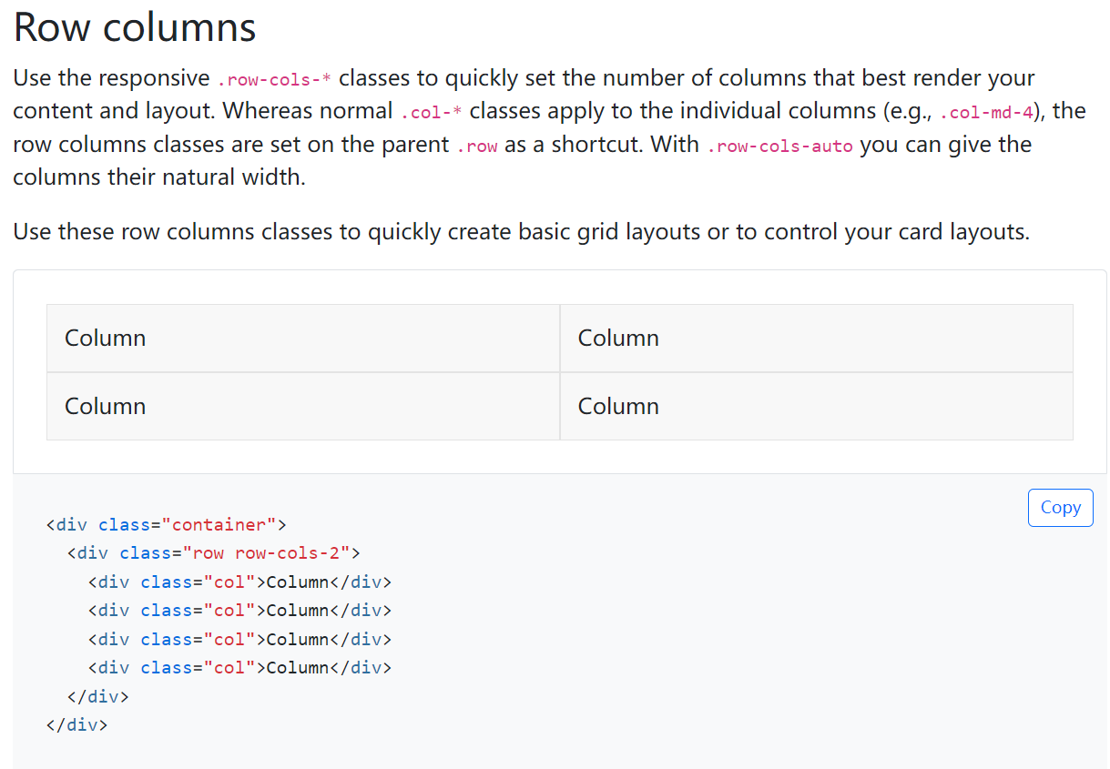This screenshot has width=1110, height=769.
Task: Select the bottom-right Column cell in the example
Action: point(816,406)
